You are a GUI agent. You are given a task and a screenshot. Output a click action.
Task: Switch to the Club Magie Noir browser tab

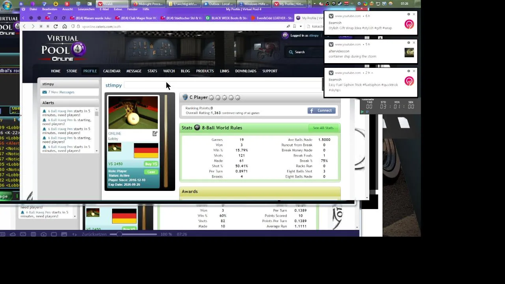[136, 18]
